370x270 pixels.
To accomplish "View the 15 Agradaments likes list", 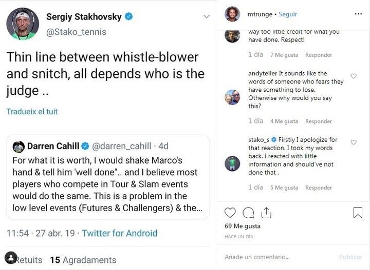I will [x=83, y=260].
